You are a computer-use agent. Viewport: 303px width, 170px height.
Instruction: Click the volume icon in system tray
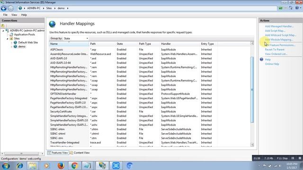[280, 166]
